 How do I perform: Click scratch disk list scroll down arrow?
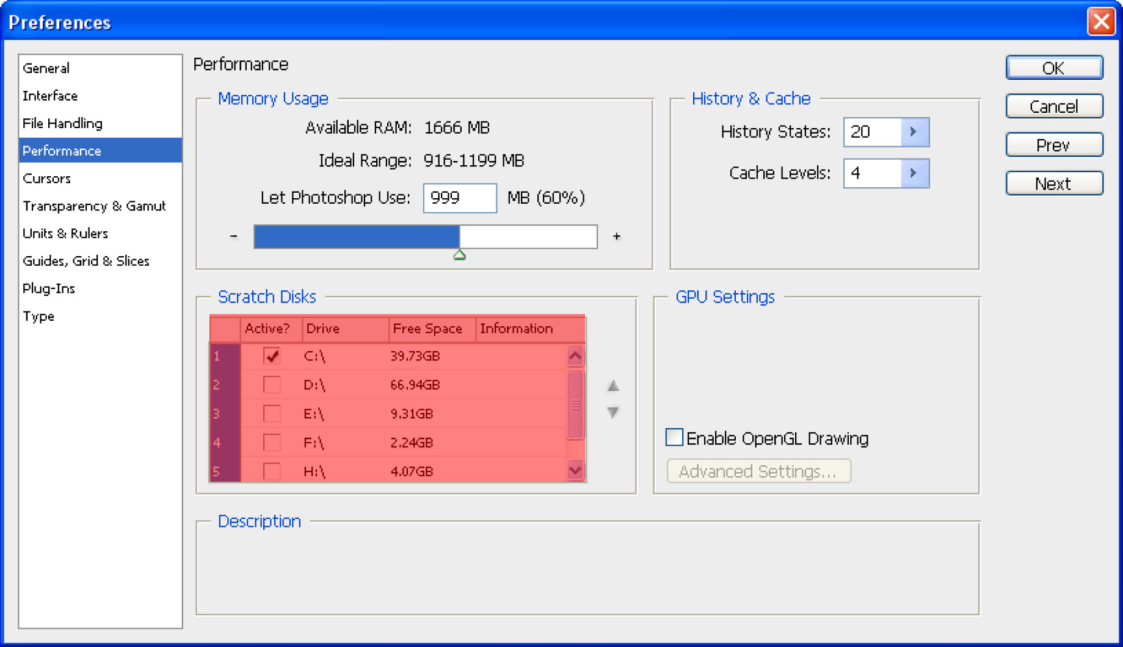[575, 471]
